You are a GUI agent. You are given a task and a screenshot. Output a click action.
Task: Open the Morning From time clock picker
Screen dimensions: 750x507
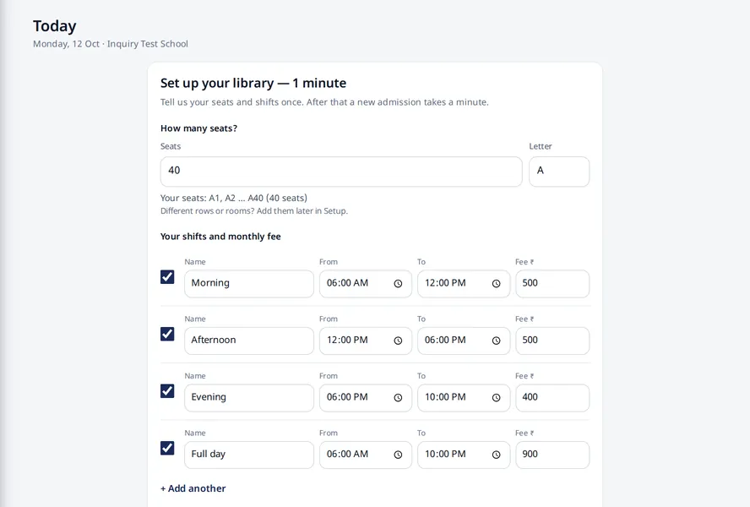click(x=398, y=284)
